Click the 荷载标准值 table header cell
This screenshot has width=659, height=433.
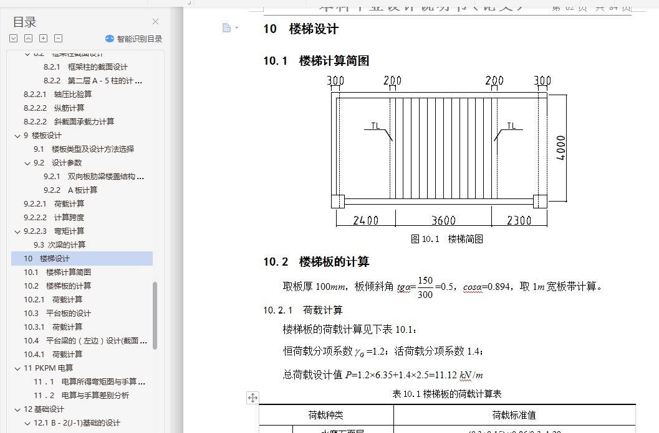(514, 415)
